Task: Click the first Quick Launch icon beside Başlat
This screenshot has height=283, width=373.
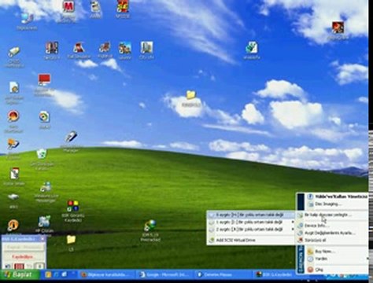Action: coord(48,274)
